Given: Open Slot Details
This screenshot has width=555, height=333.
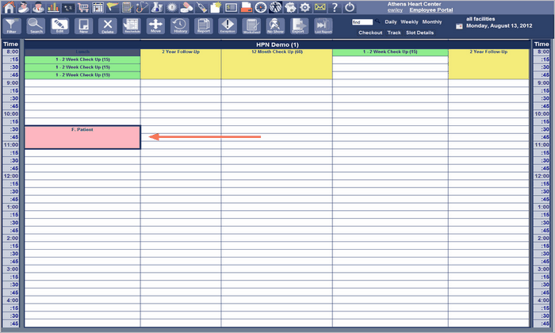Looking at the screenshot, I should coord(419,33).
